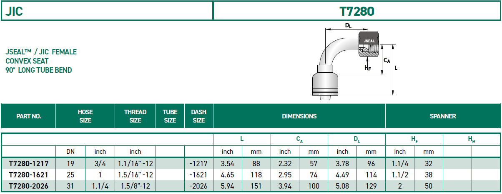Click DL mm value 96

point(371,164)
